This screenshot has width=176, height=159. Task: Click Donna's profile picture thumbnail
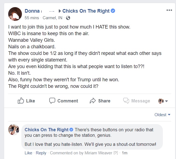15,14
